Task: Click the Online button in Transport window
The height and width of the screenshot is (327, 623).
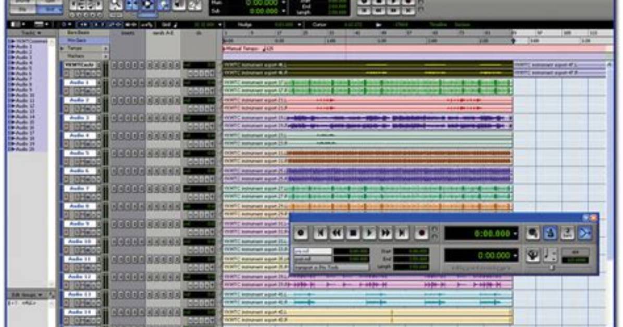Action: click(x=301, y=233)
